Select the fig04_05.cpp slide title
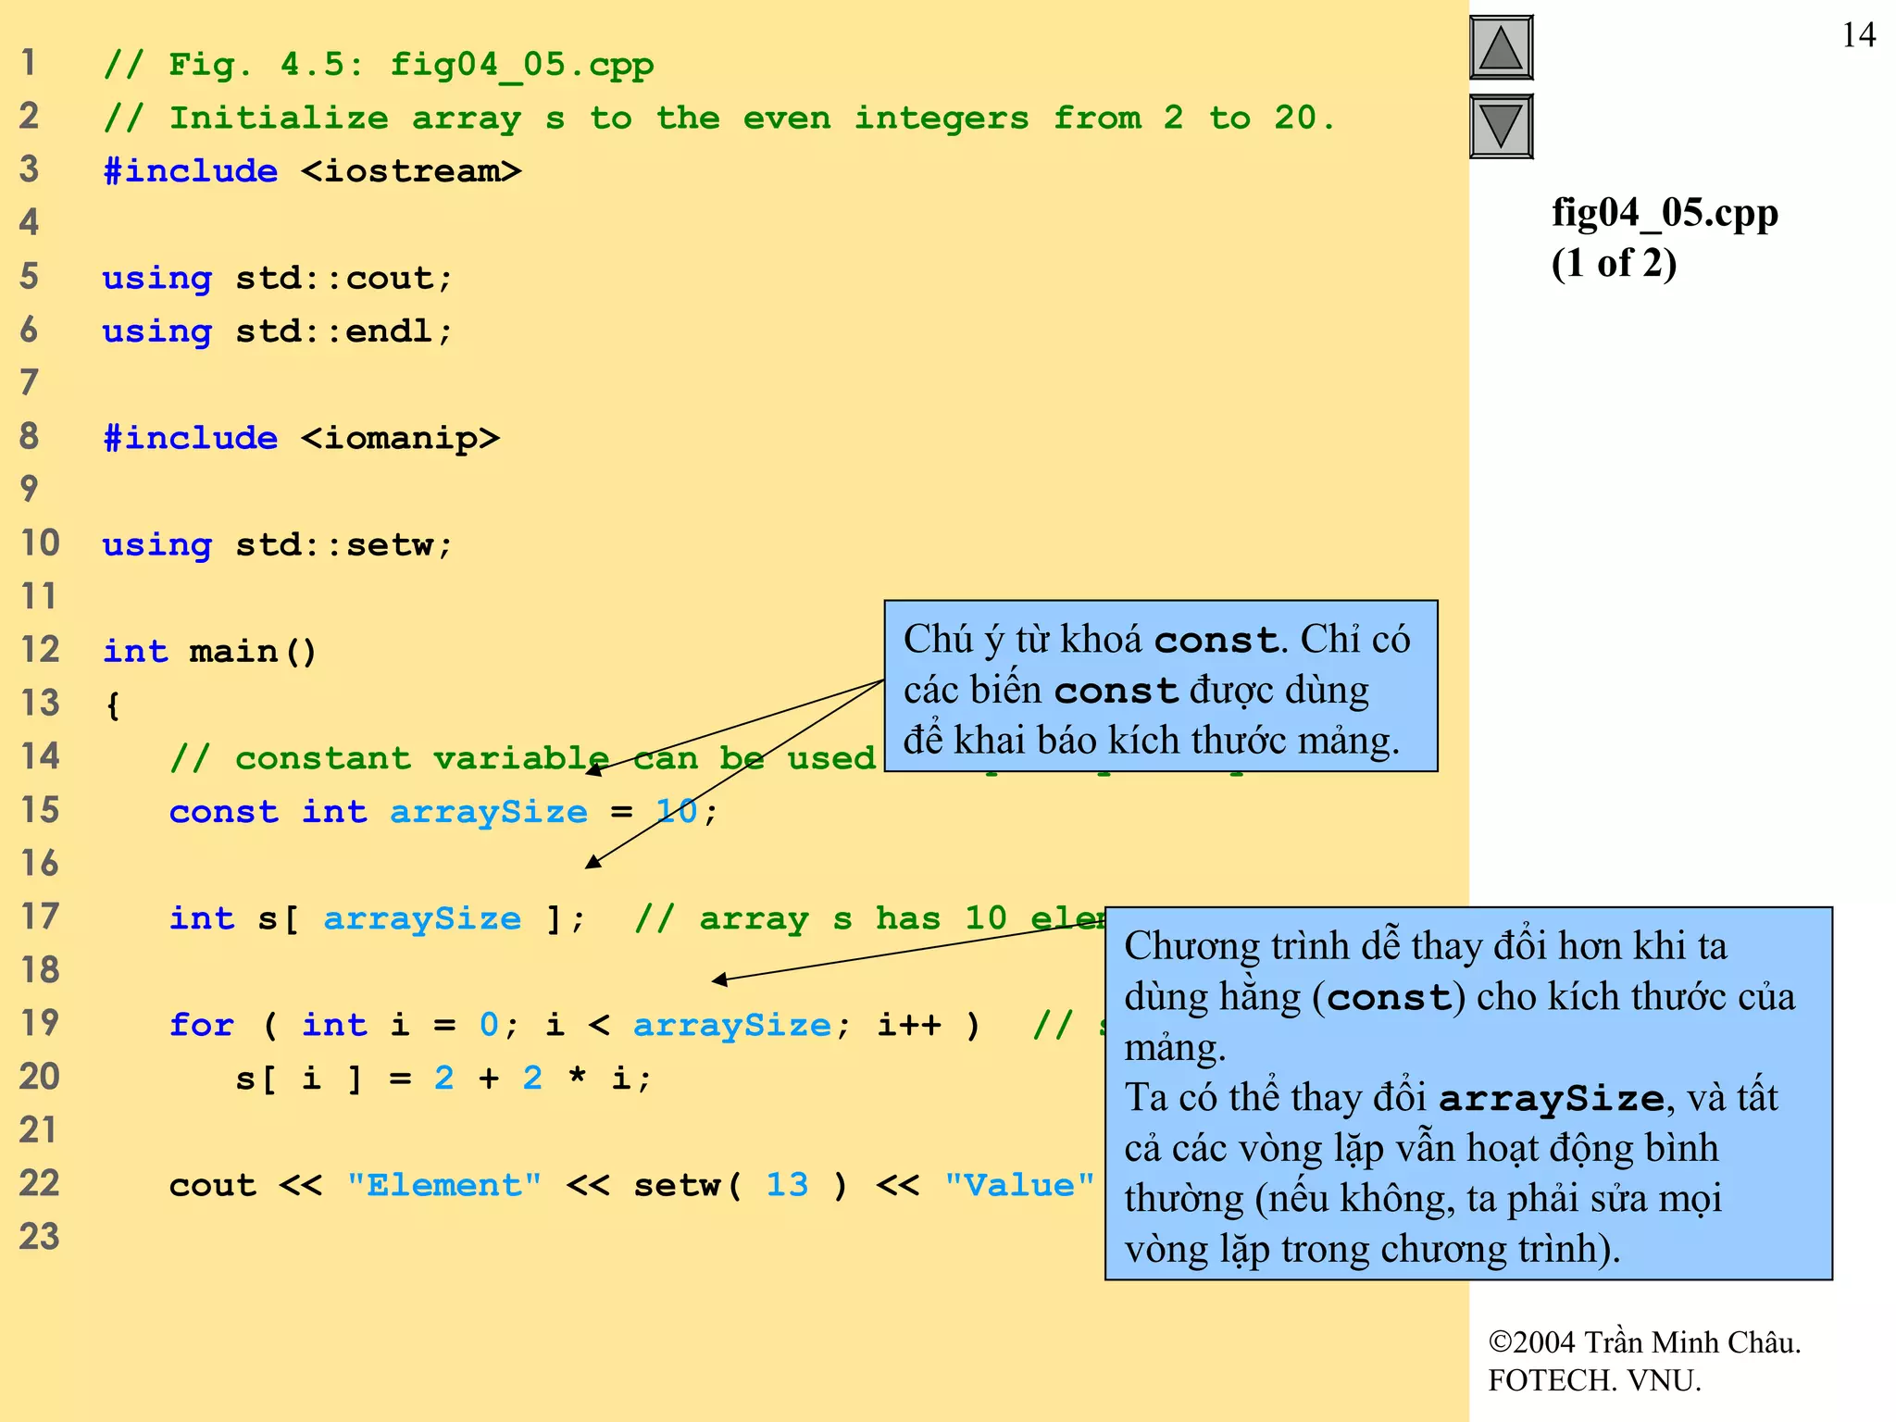Viewport: 1896px width, 1422px height. 1665,212
